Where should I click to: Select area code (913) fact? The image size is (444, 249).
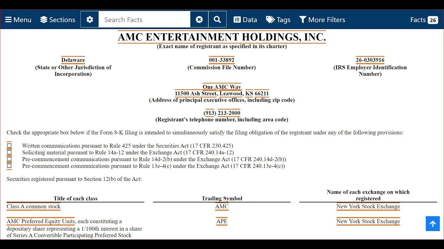click(x=210, y=113)
